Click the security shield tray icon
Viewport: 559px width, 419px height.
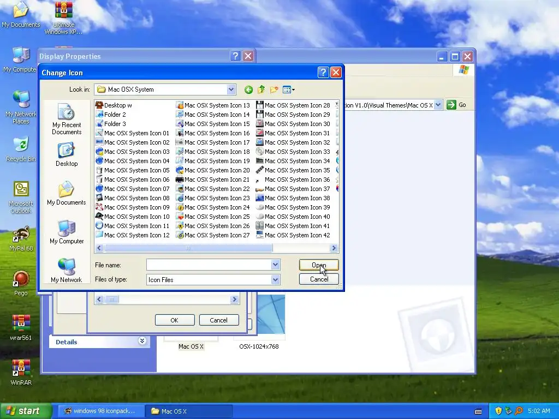click(498, 411)
